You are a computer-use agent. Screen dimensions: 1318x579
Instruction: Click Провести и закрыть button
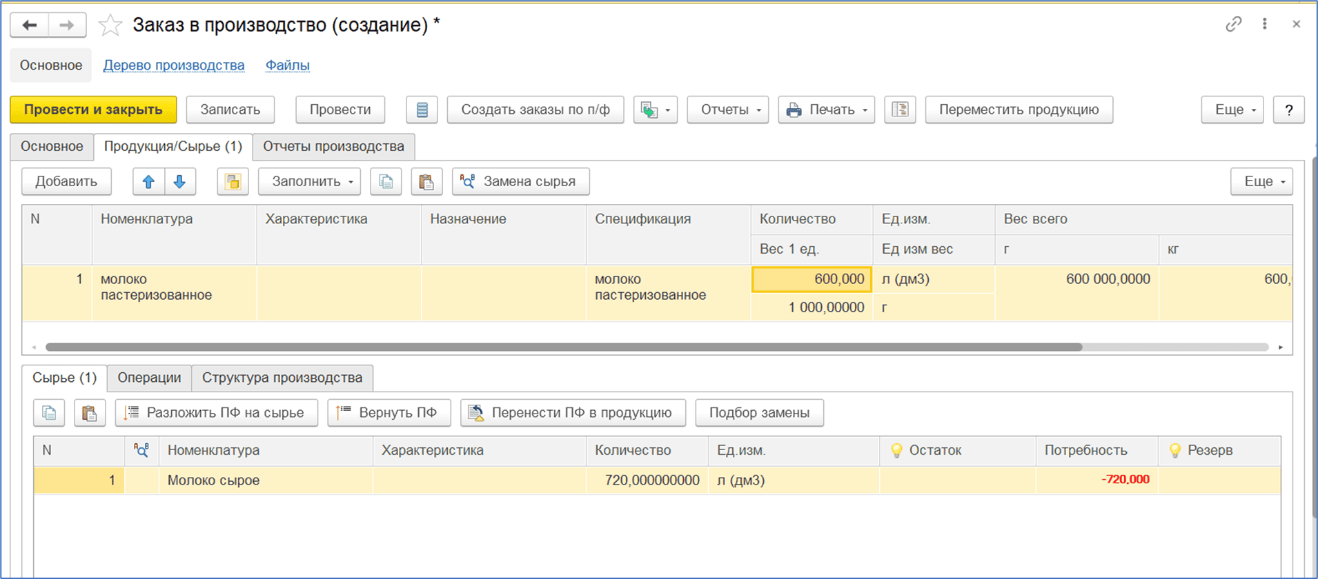93,110
